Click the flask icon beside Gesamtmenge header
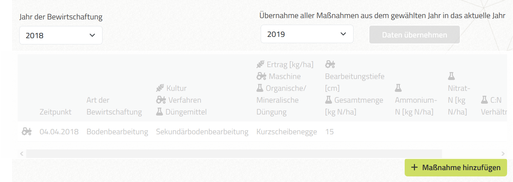513x182 pixels. point(328,100)
